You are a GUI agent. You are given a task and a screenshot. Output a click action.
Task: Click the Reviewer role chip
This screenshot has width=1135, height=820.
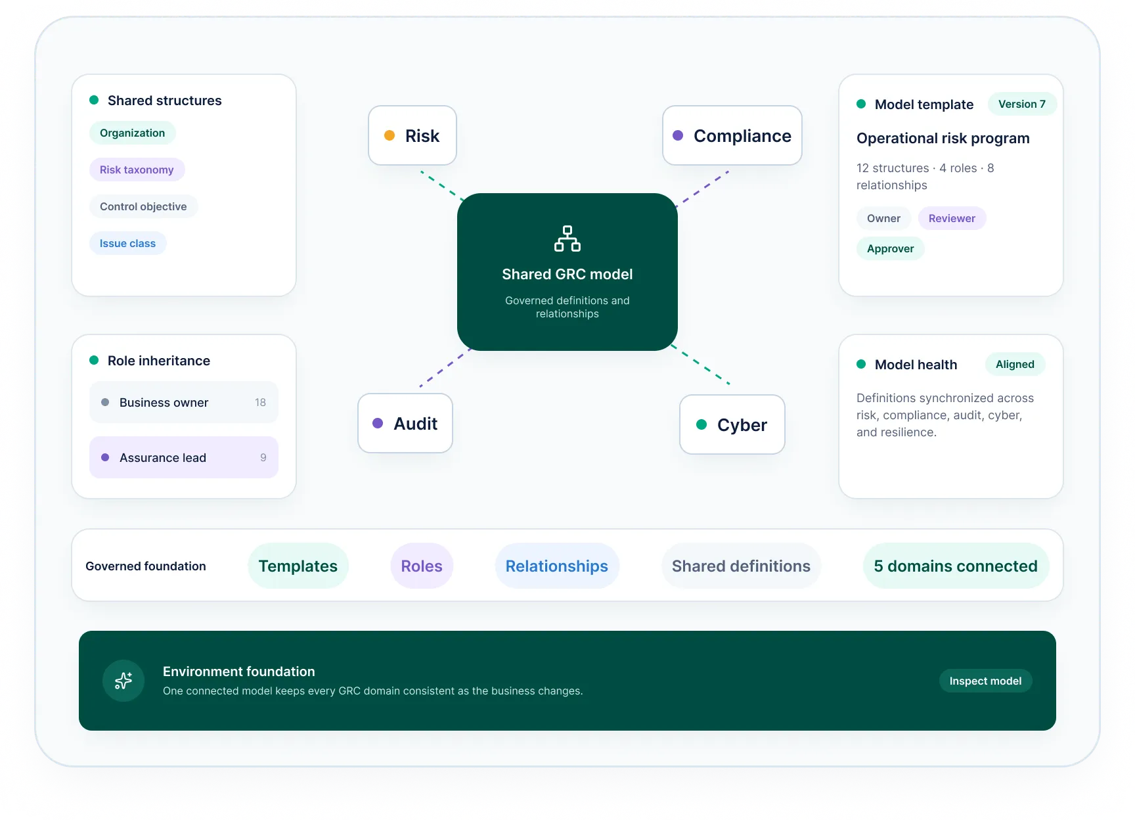(952, 218)
